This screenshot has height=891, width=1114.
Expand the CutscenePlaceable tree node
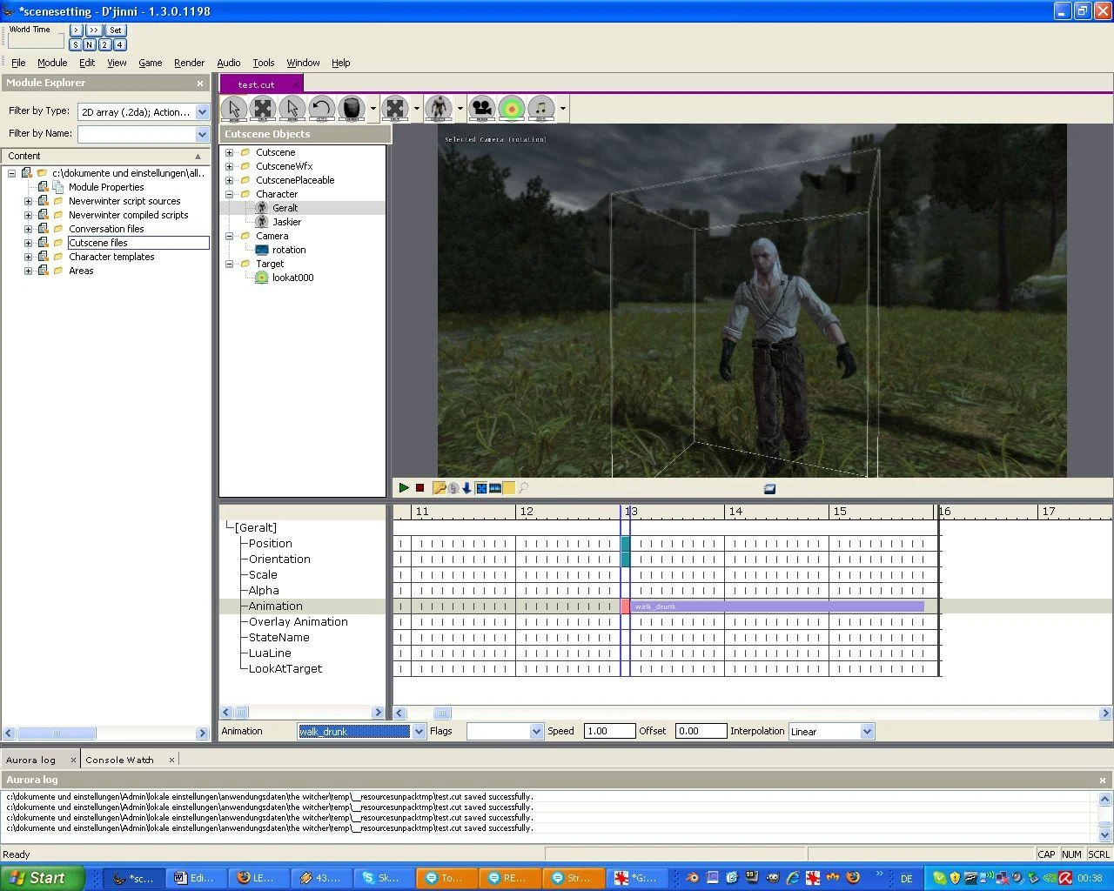230,180
